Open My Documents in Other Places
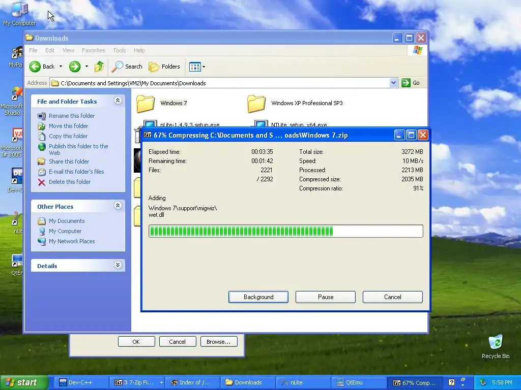The image size is (521, 390). (x=67, y=221)
